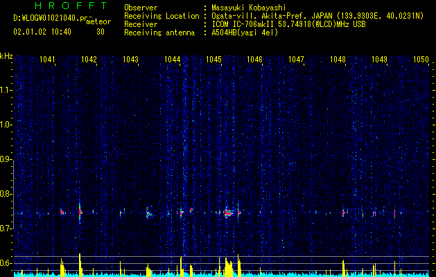The width and height of the screenshot is (436, 277).
Task: Click the meteor count value 30
Action: 101,32
